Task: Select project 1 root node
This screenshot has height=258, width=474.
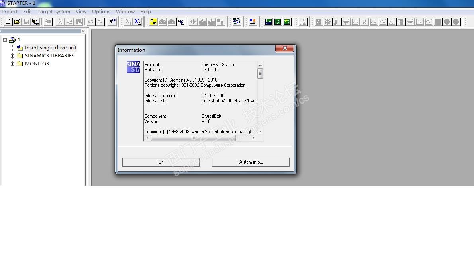Action: coord(19,39)
